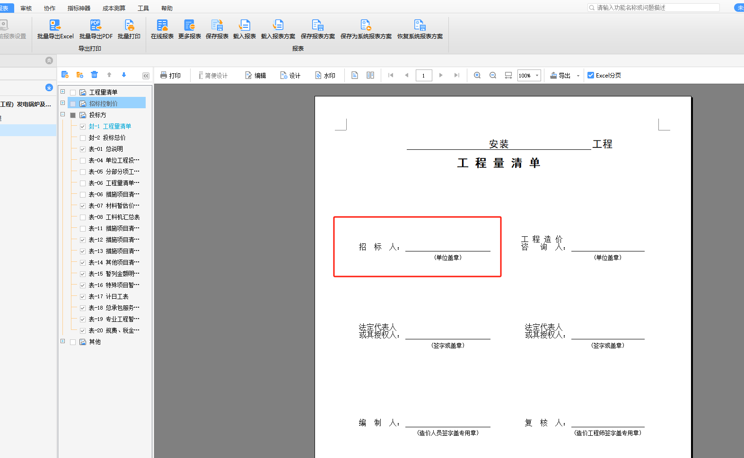Click 恢复系统报表方案
744x458 pixels.
pos(420,29)
